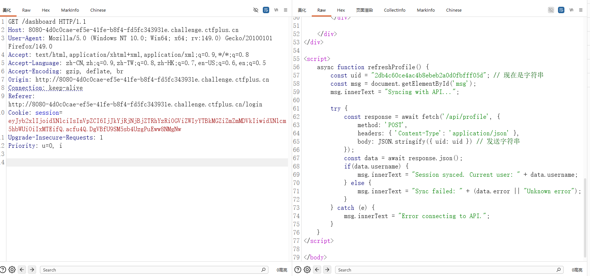The height and width of the screenshot is (276, 590).
Task: Click the method: 'POST' line
Action: pyautogui.click(x=383, y=125)
